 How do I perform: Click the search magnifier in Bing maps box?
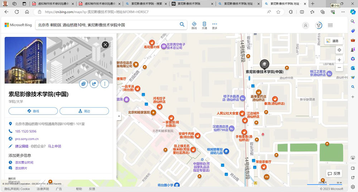click(182, 25)
